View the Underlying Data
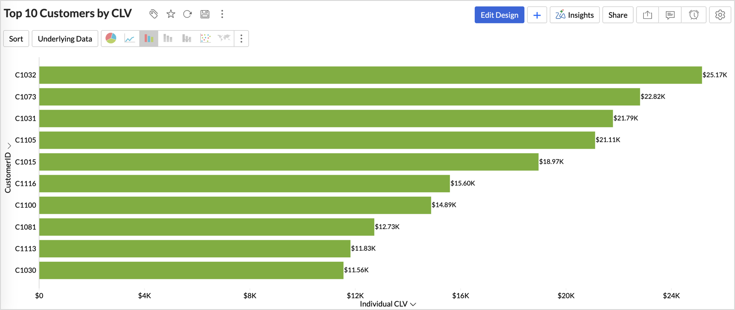735x310 pixels. [65, 39]
